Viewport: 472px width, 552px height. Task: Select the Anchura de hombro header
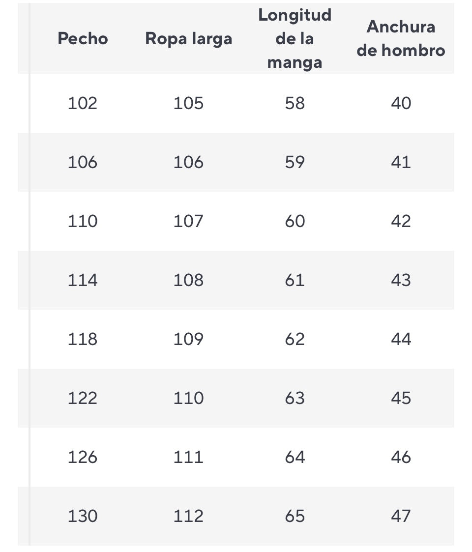point(401,39)
